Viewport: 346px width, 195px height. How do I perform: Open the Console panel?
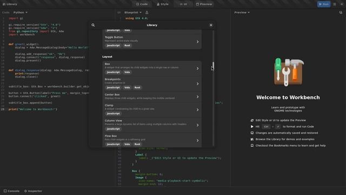coord(11,191)
